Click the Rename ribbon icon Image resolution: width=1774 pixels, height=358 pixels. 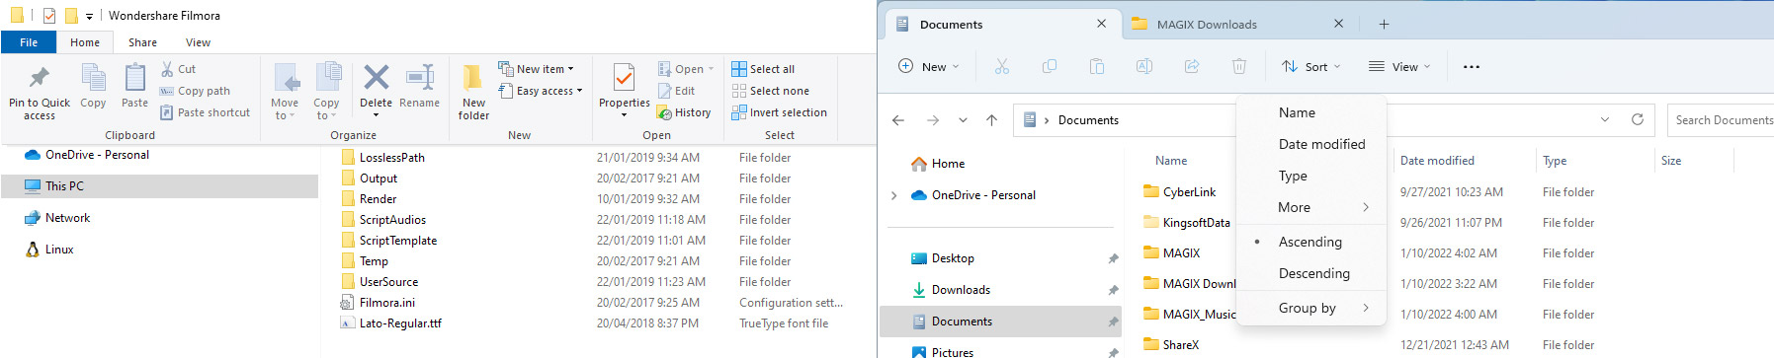pyautogui.click(x=419, y=85)
